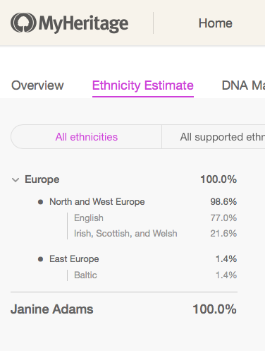Collapse the Europe section chevron

[16, 180]
